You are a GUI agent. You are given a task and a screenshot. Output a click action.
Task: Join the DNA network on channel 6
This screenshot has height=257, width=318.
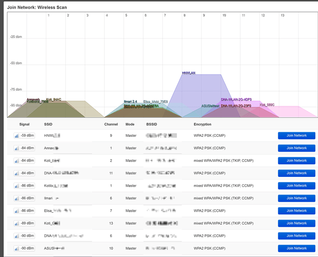tap(296, 236)
